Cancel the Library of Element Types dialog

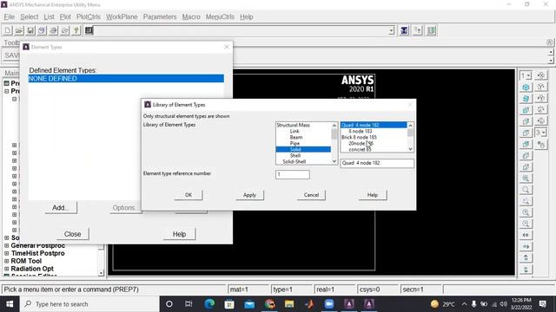(311, 195)
